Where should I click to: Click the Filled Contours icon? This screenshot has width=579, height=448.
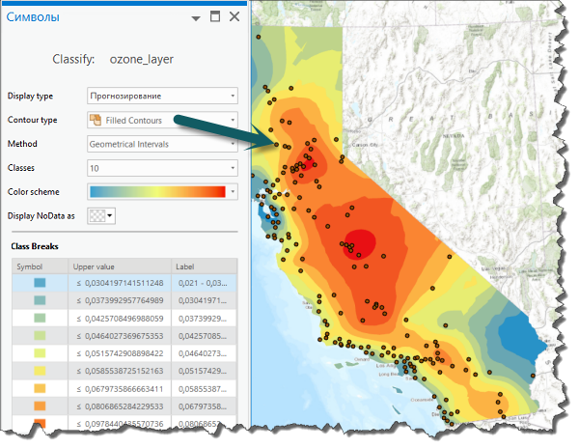(x=95, y=120)
